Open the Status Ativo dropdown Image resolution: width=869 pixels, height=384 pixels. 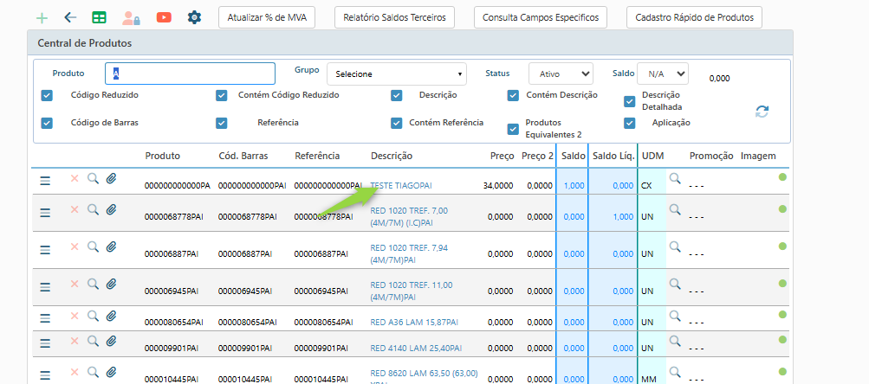point(561,74)
